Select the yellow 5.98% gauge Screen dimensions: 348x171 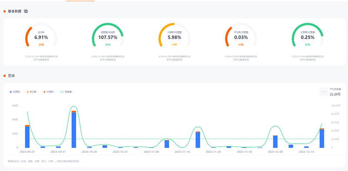[174, 35]
